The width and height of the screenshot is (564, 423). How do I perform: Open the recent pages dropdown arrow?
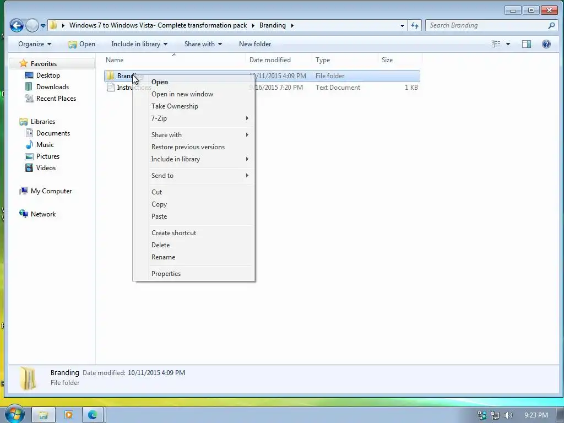coord(43,25)
